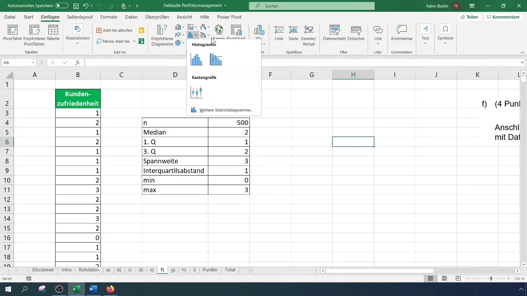Switch to the Start tab

[28, 17]
